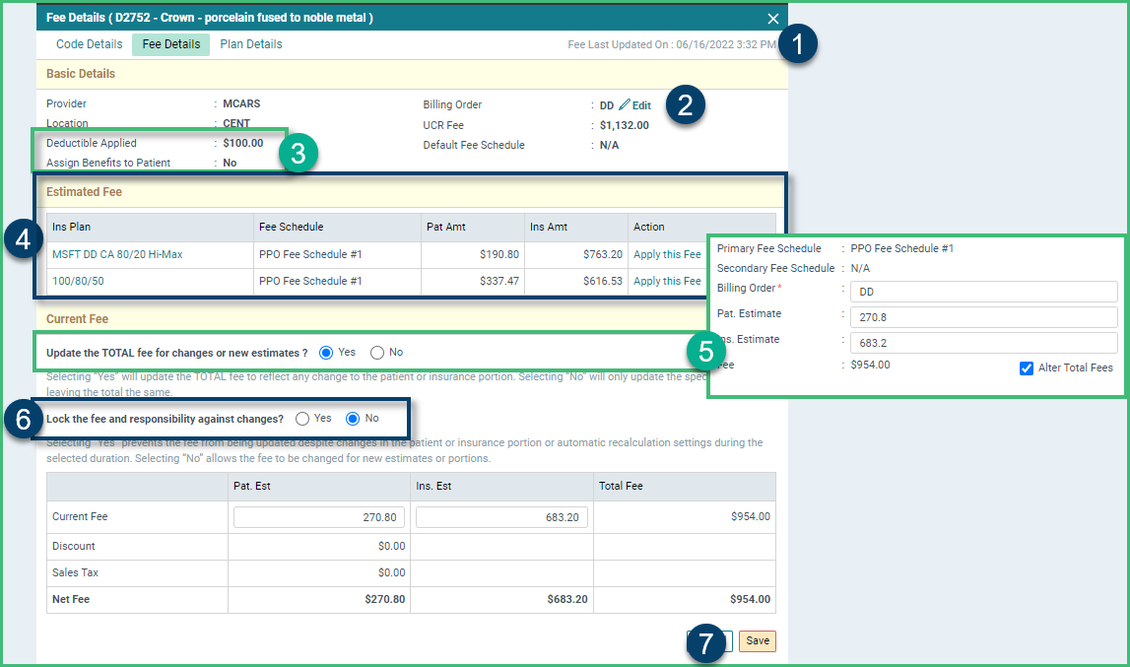Screen dimensions: 1130x667
Task: Click the Current Fee Pat. Est field
Action: (319, 517)
